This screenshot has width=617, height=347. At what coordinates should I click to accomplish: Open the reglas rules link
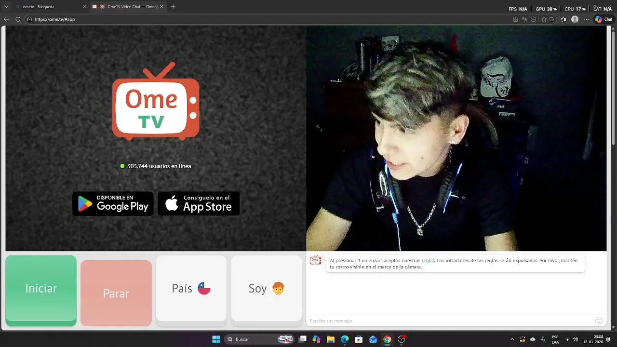tap(428, 261)
